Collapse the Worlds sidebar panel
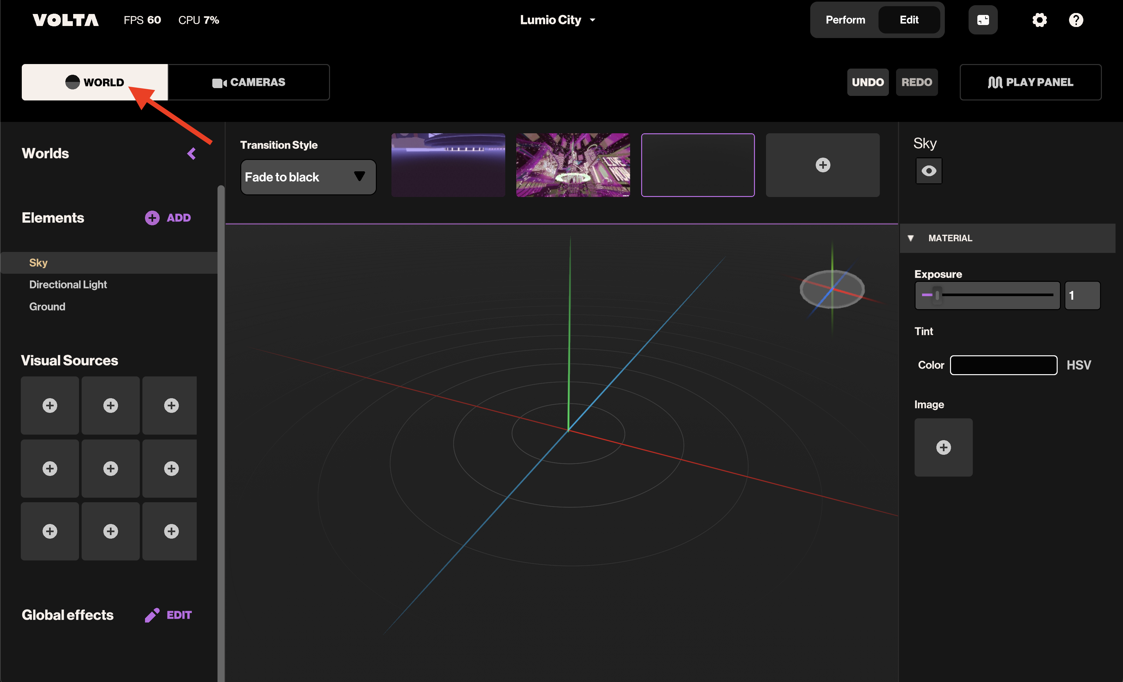 coord(192,153)
